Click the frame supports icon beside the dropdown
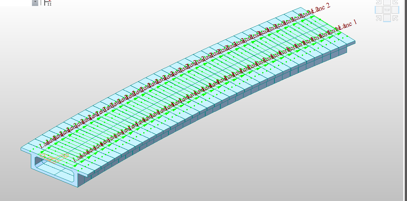Image resolution: width=407 pixels, height=201 pixels. (48, 3)
